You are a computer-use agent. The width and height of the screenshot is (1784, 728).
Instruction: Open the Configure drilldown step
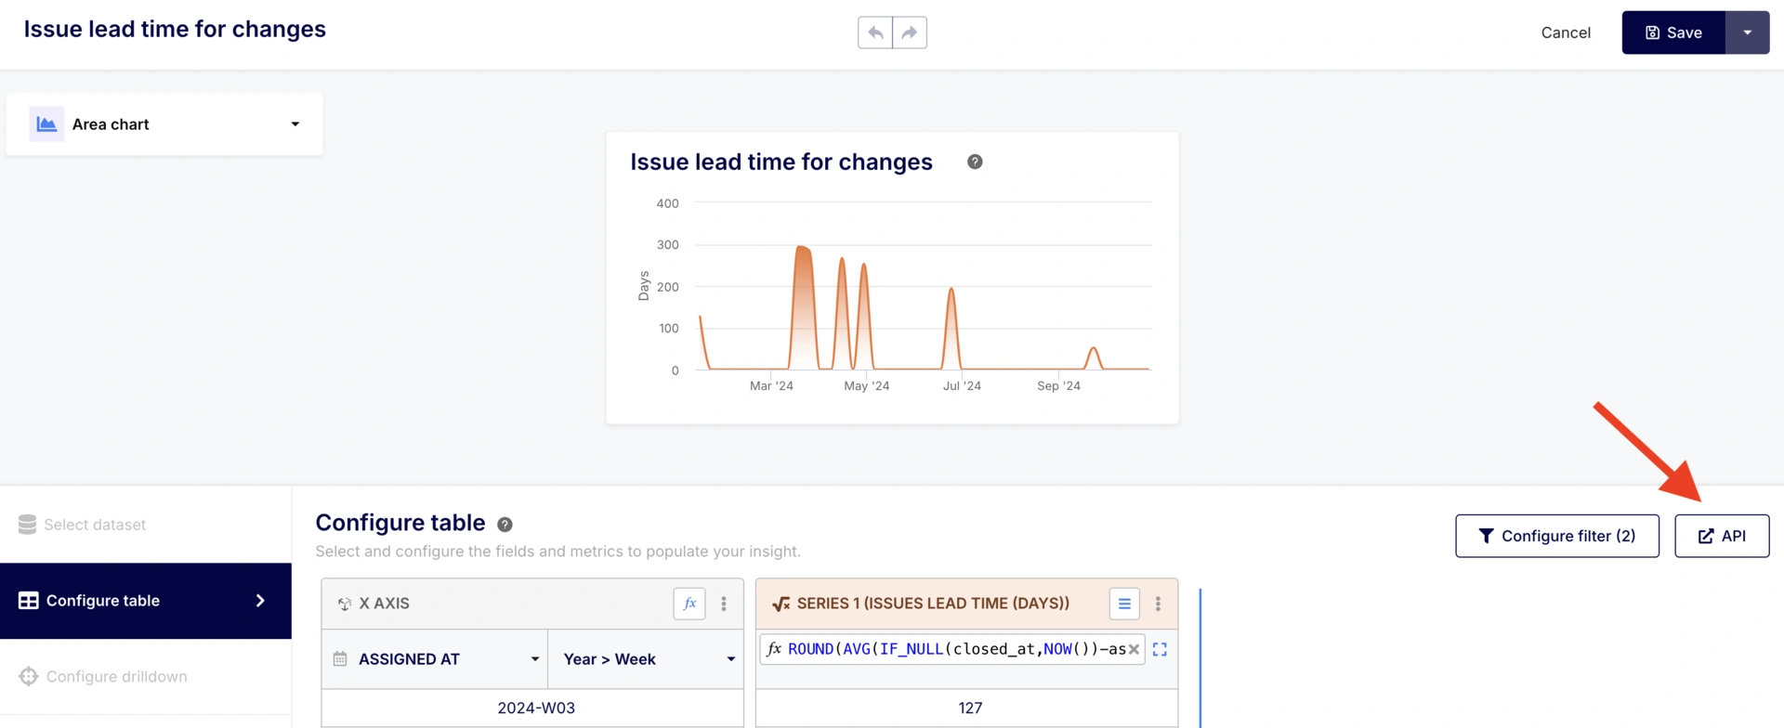tap(116, 677)
